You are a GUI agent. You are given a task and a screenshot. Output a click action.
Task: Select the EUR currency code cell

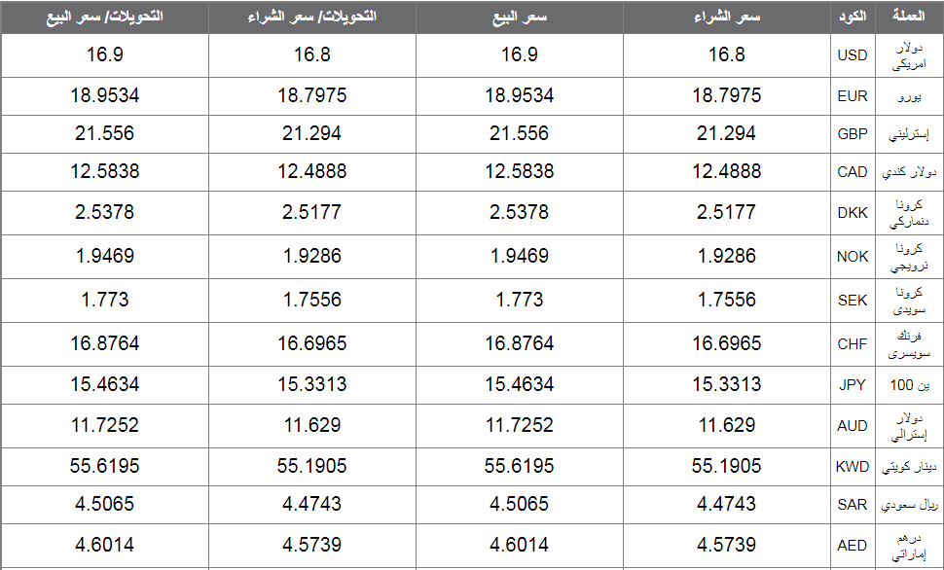pos(853,96)
